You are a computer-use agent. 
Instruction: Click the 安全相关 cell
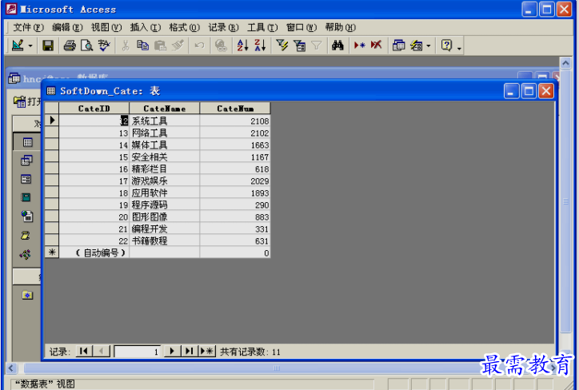pos(164,157)
